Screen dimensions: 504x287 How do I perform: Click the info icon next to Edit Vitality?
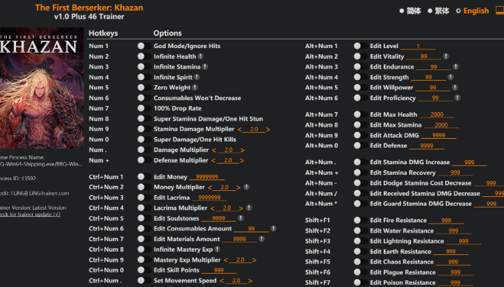pyautogui.click(x=446, y=57)
